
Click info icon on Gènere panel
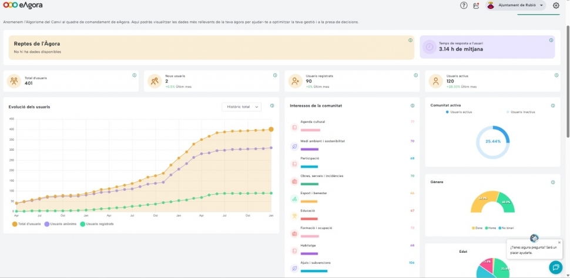coord(553,182)
